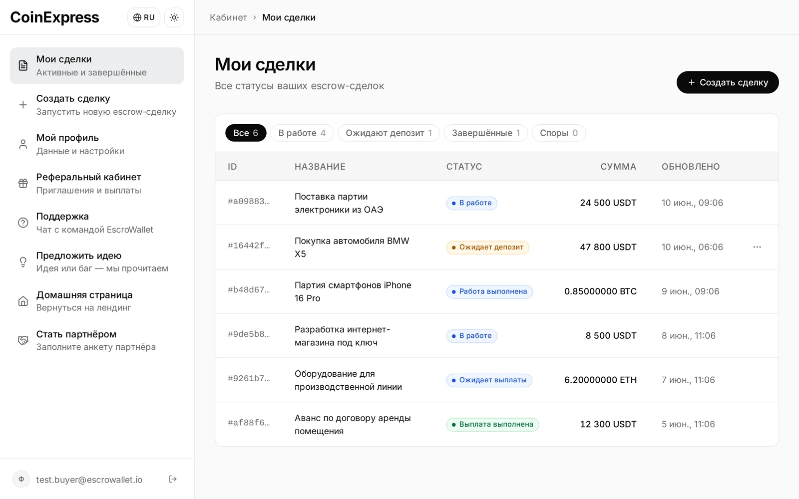
Task: Click deal ID #b48d67…
Action: pos(249,290)
